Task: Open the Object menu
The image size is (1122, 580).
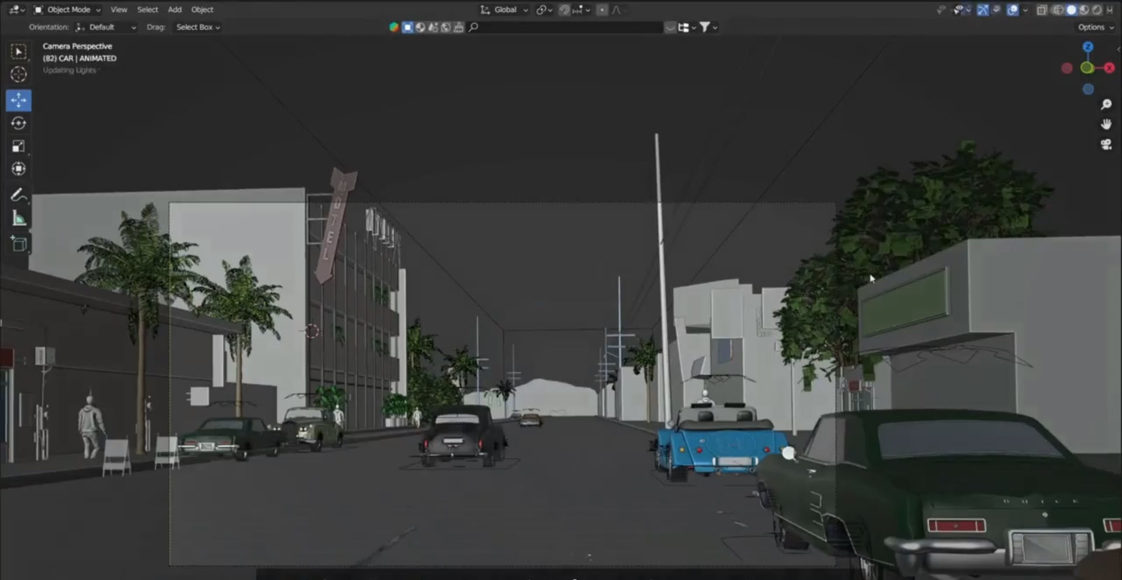Action: (x=202, y=9)
